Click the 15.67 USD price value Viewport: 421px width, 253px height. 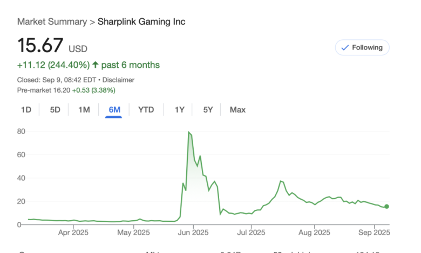point(52,46)
